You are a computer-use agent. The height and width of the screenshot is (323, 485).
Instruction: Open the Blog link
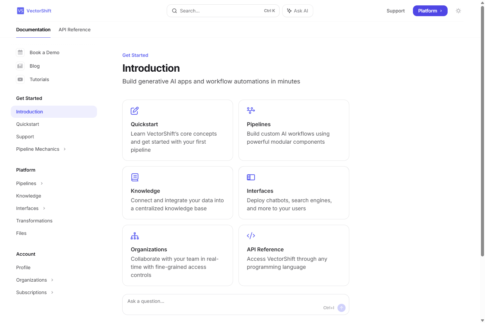click(x=35, y=66)
